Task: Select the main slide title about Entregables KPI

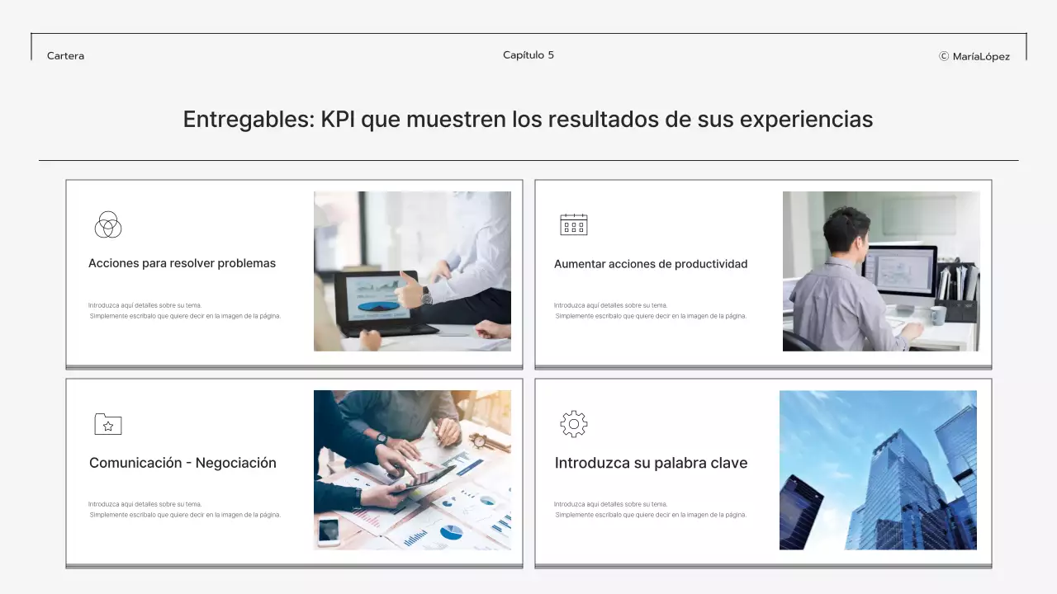Action: click(528, 119)
